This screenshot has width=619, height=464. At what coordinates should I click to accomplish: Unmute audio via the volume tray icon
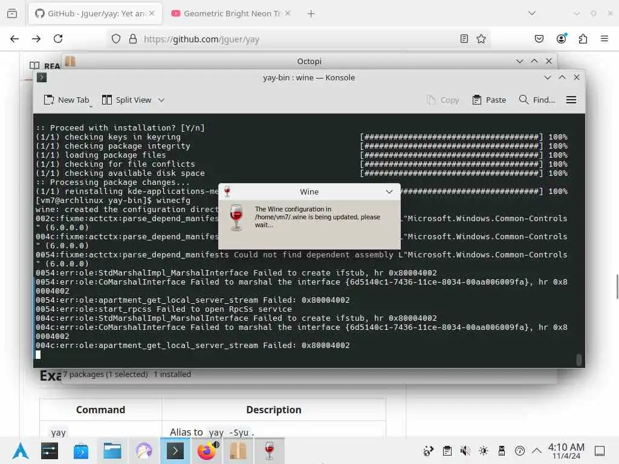pyautogui.click(x=465, y=451)
